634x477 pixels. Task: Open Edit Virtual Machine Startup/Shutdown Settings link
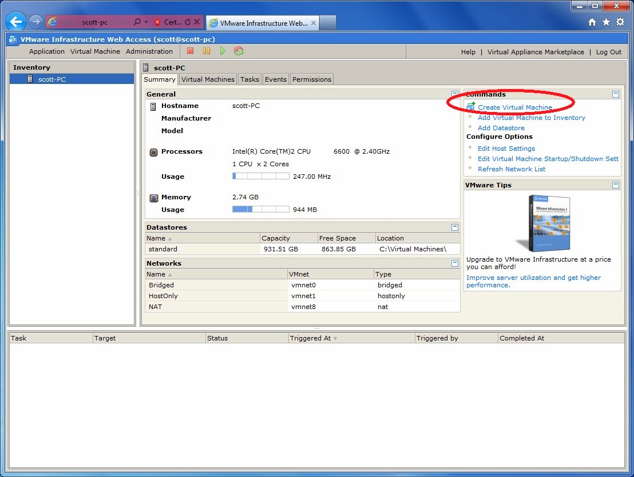(x=548, y=159)
